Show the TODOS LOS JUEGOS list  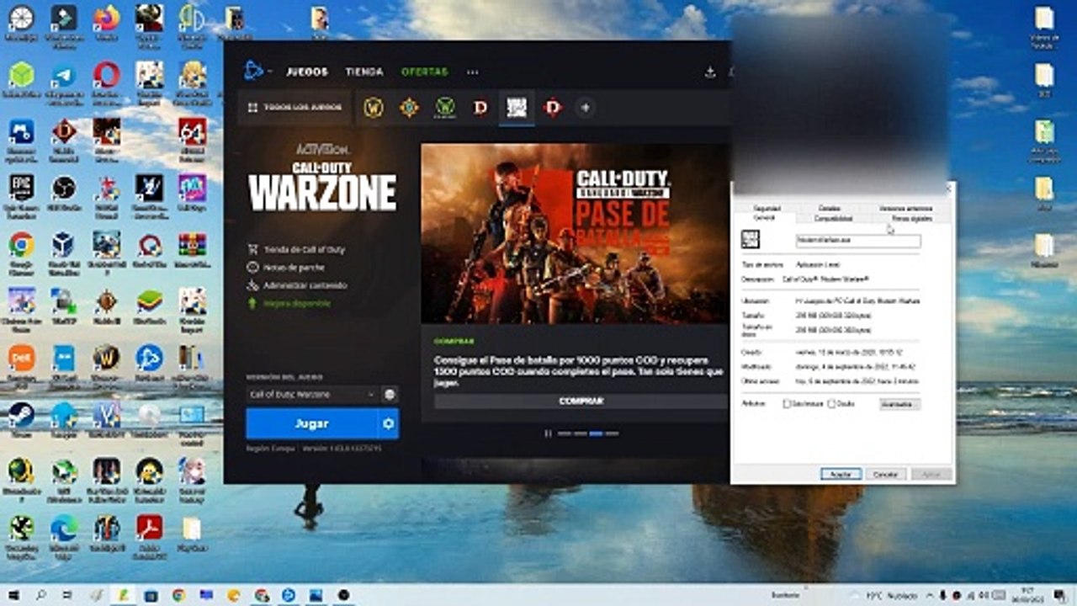(295, 108)
